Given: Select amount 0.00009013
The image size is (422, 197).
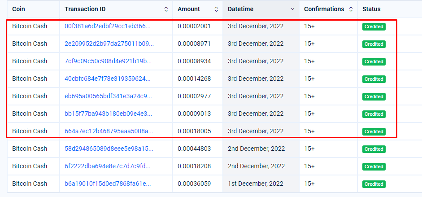Looking at the screenshot, I should 194,114.
